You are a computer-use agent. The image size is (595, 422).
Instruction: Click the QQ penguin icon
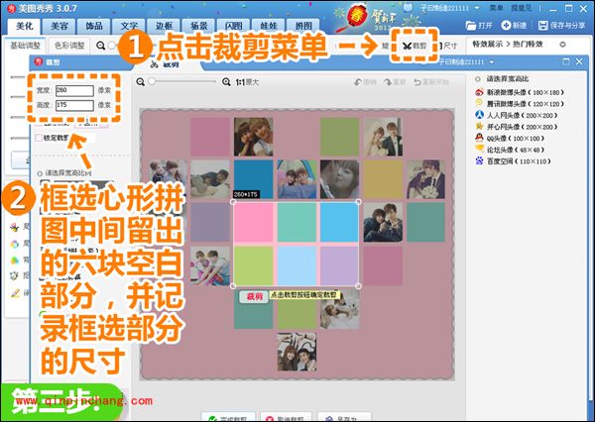[479, 138]
